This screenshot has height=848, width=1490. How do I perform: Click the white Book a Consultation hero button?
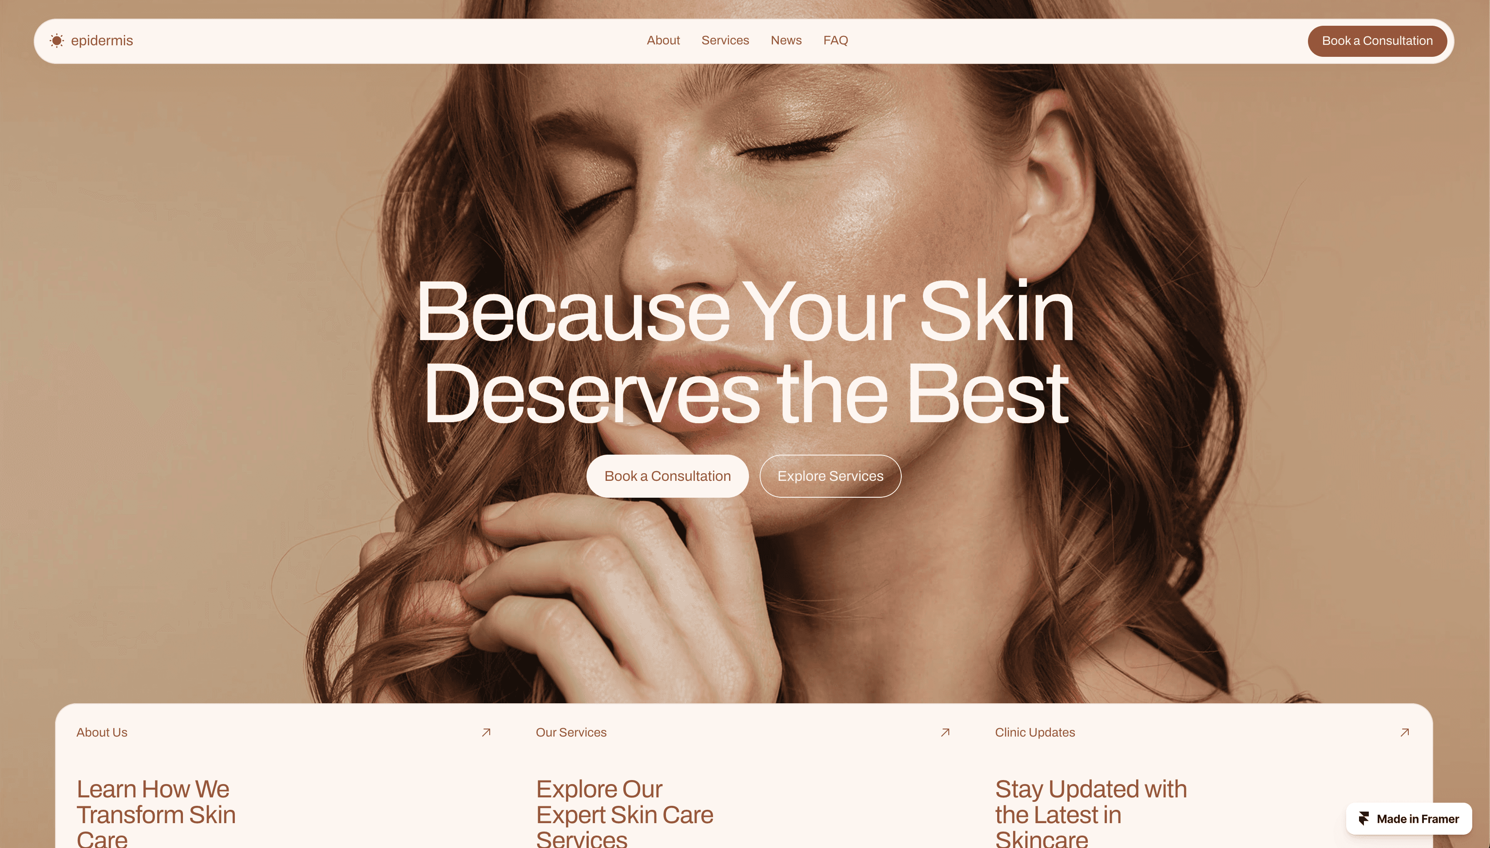[x=667, y=476]
